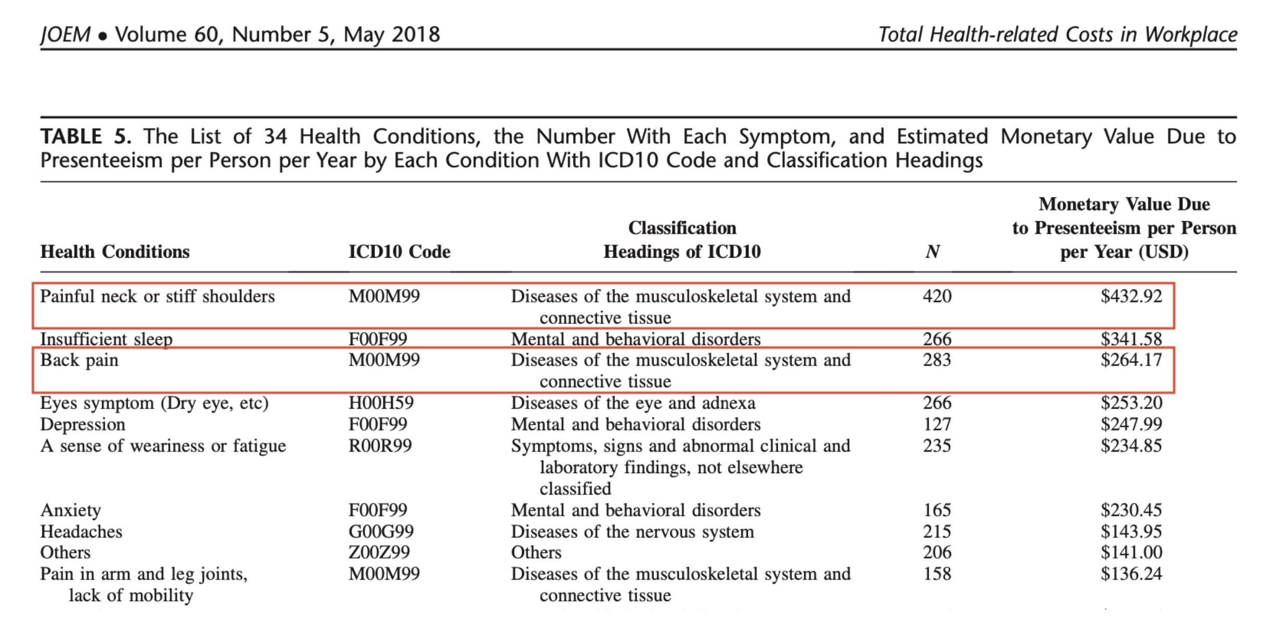The image size is (1274, 633).
Task: Click the 'Insufficient sleep' condition text
Action: click(106, 339)
